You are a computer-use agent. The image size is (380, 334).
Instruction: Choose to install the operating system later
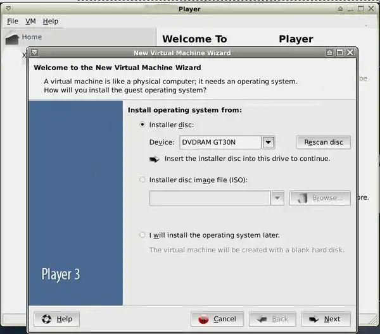pyautogui.click(x=142, y=235)
